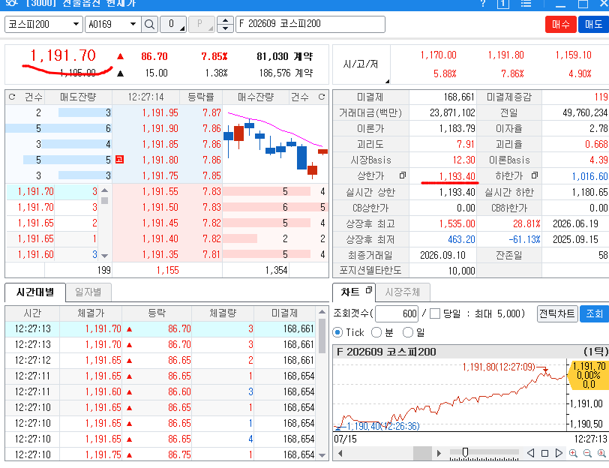Screen dimensions: 609x468
Task: Click the up arrow of the small trade list
Action: (x=104, y=190)
